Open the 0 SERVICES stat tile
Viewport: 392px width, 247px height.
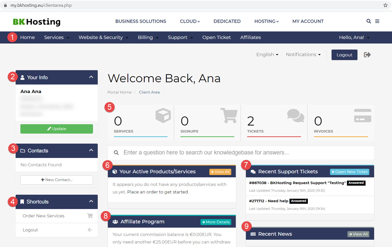coord(141,123)
